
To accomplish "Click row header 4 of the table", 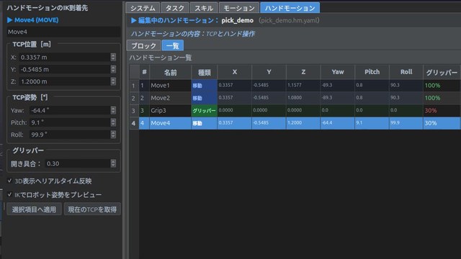I will (x=134, y=123).
